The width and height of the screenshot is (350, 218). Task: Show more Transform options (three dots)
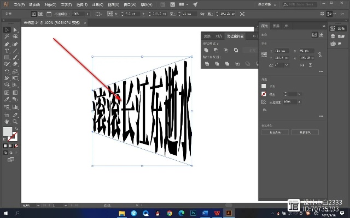[321, 71]
